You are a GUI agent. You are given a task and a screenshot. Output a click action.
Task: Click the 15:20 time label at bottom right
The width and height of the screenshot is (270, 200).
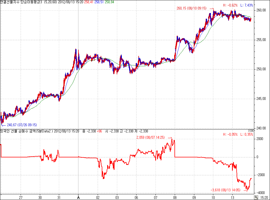(x=264, y=197)
